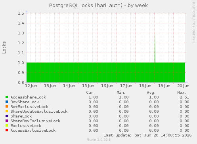Click the AccessShareLock Min value 1.00
This screenshot has width=197, height=144.
tap(124, 97)
